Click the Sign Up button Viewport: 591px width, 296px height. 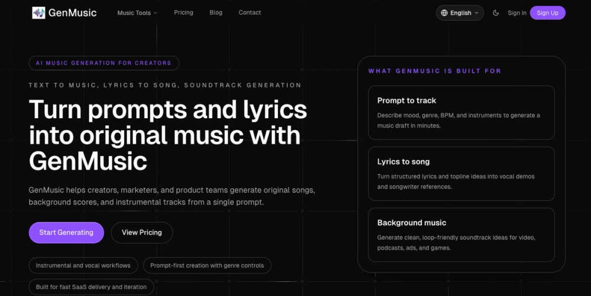coord(548,13)
